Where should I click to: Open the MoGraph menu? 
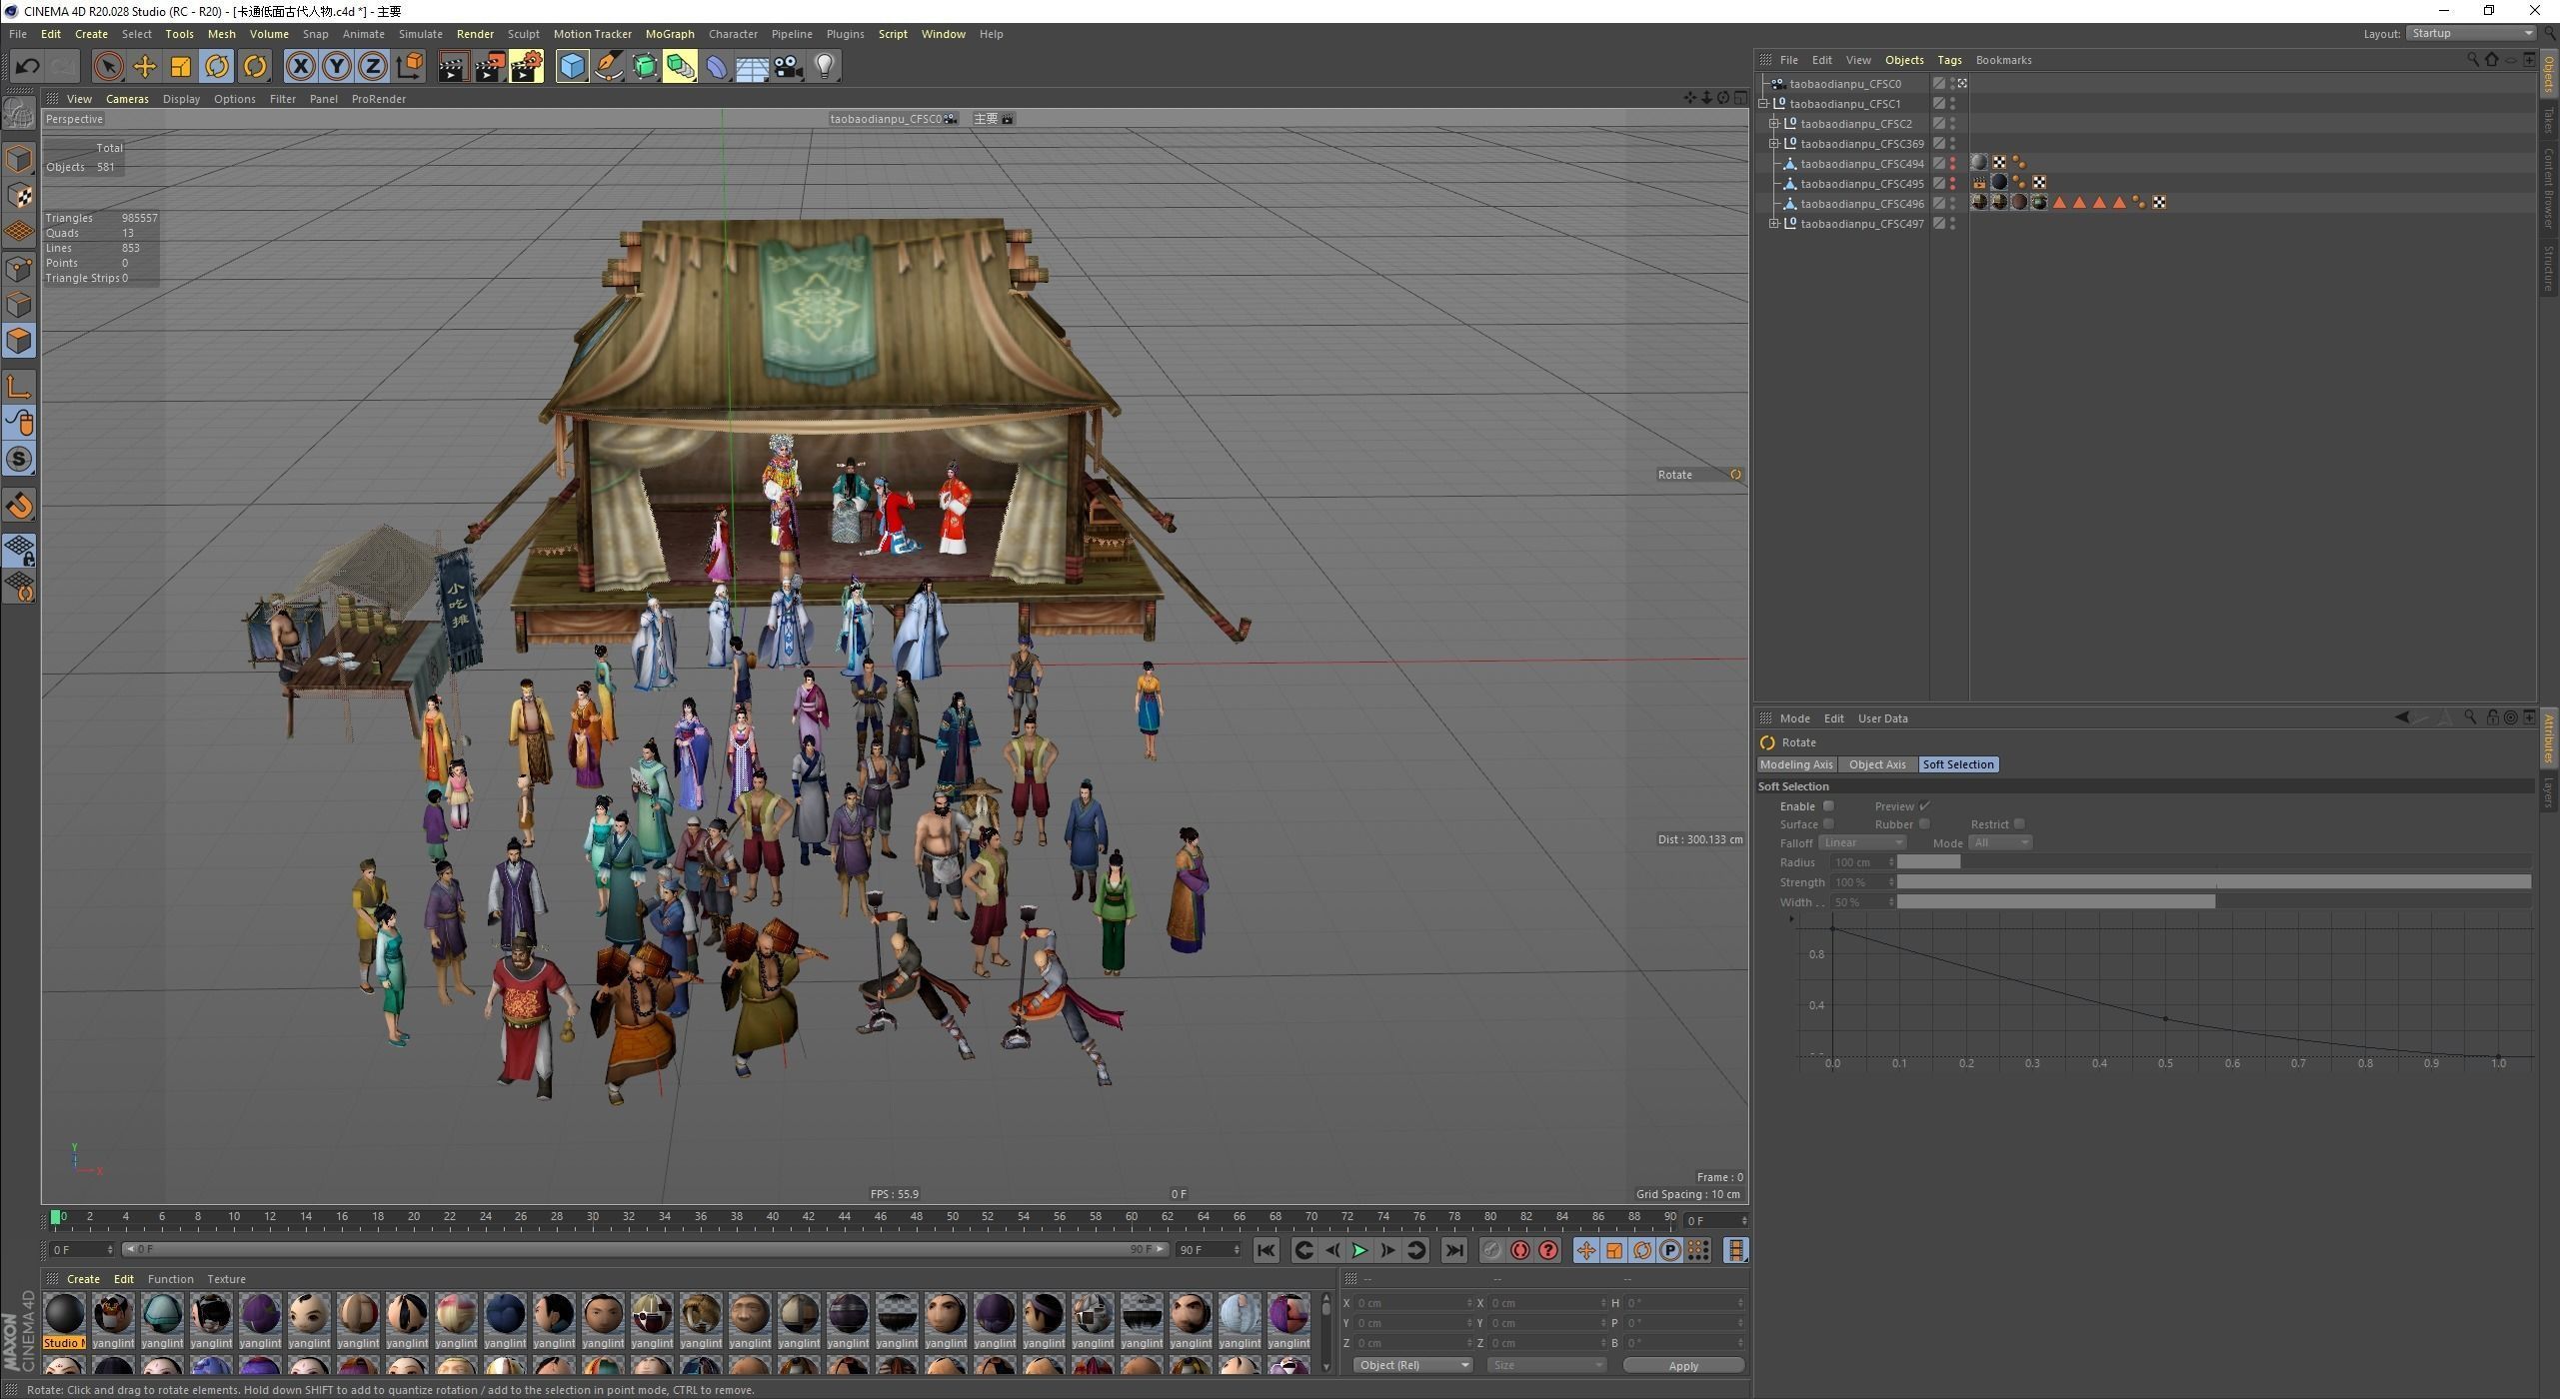669,34
